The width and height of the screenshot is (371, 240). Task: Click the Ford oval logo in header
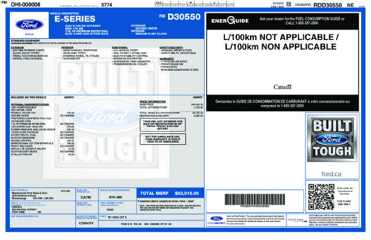click(x=30, y=24)
